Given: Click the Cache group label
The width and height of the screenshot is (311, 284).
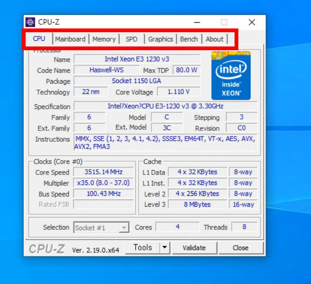Looking at the screenshot, I should (152, 162).
